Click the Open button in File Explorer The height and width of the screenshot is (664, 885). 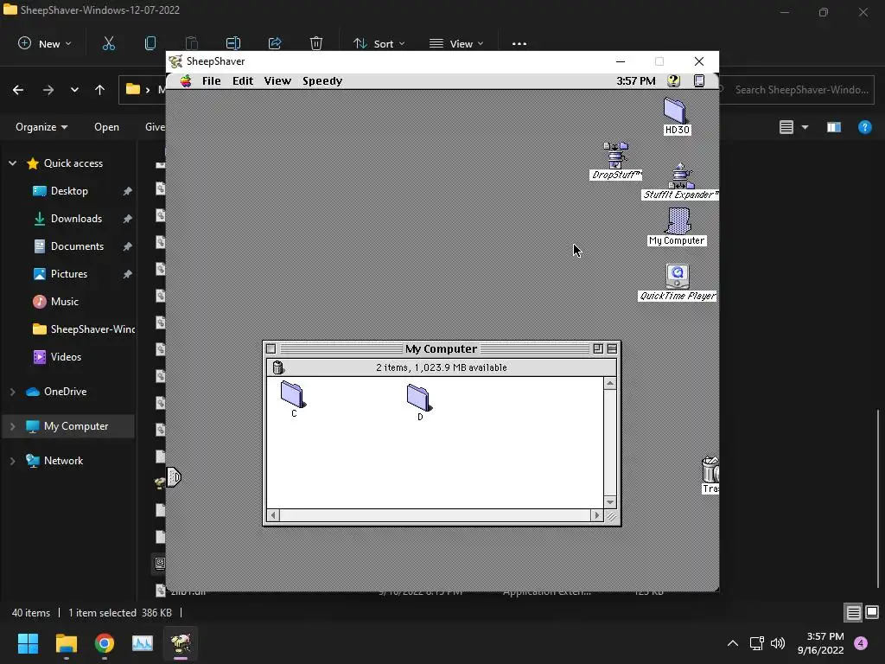coord(106,127)
